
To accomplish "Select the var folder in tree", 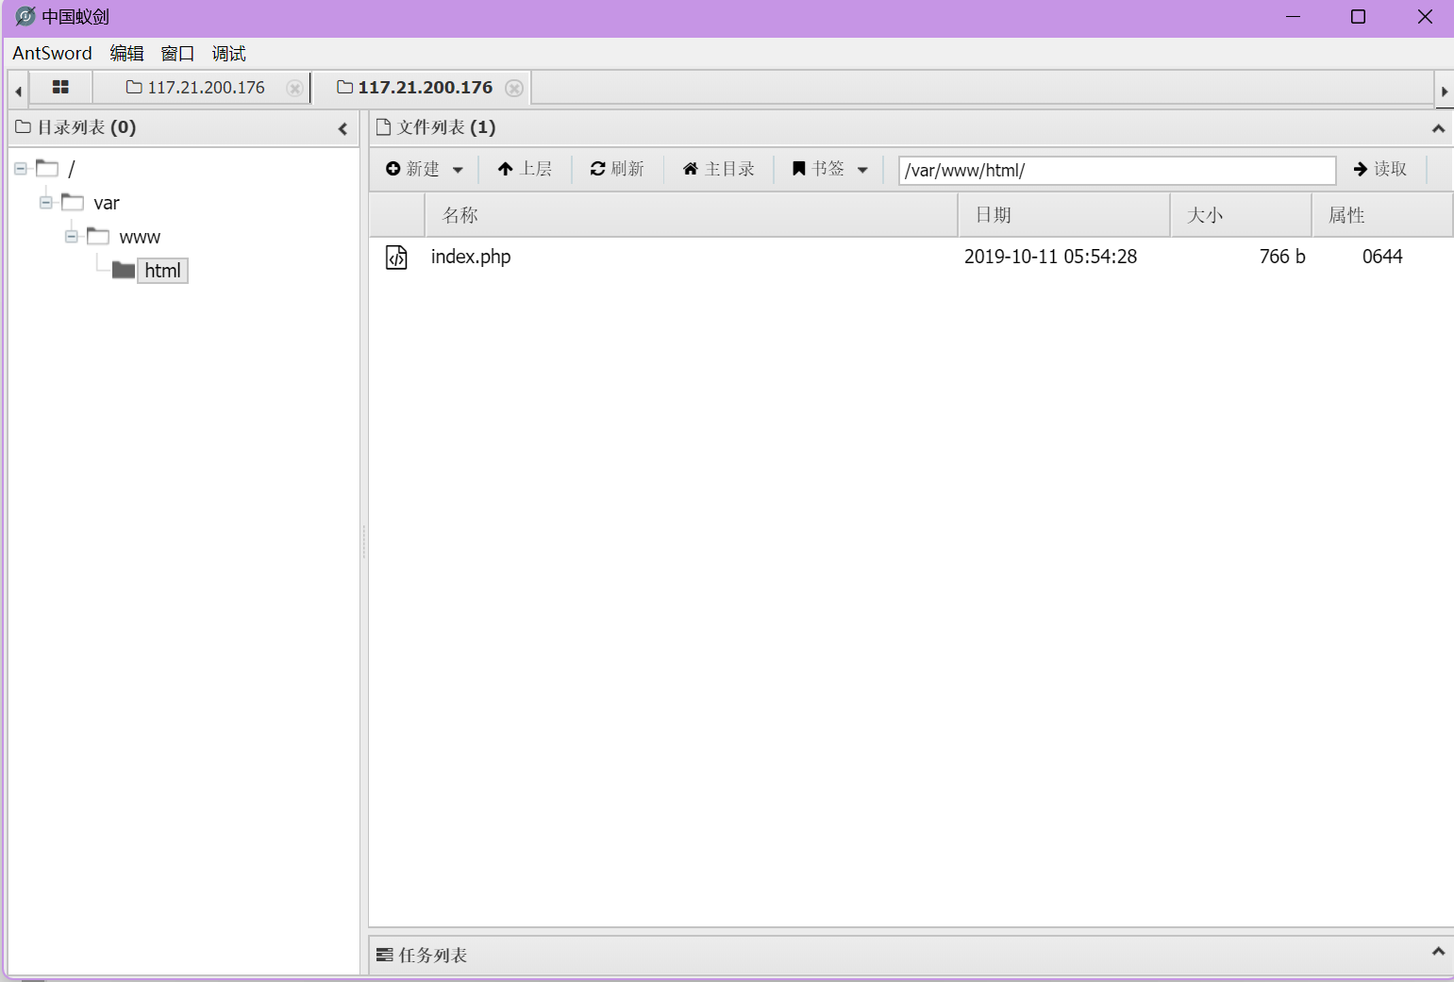I will pos(107,203).
